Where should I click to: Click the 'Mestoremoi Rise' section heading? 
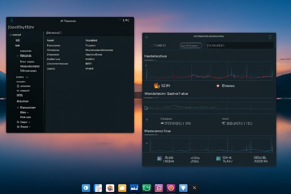pyautogui.click(x=157, y=131)
